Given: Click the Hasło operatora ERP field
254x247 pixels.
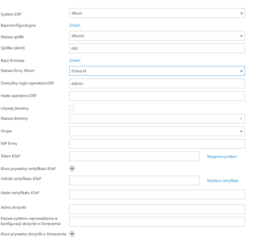Looking at the screenshot, I should [x=157, y=96].
